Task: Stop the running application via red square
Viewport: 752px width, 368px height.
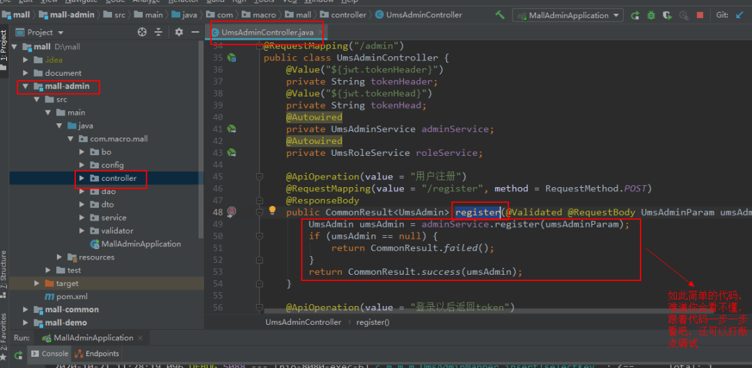Action: point(700,15)
